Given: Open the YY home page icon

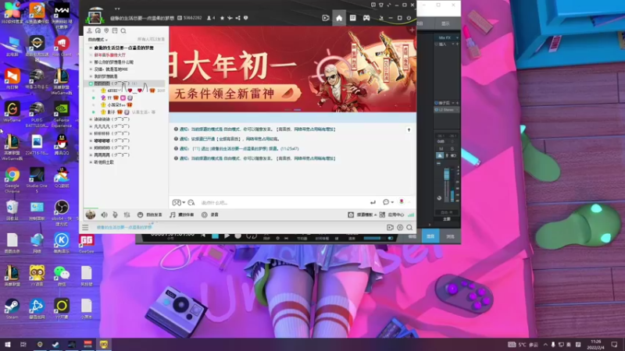Looking at the screenshot, I should (339, 18).
